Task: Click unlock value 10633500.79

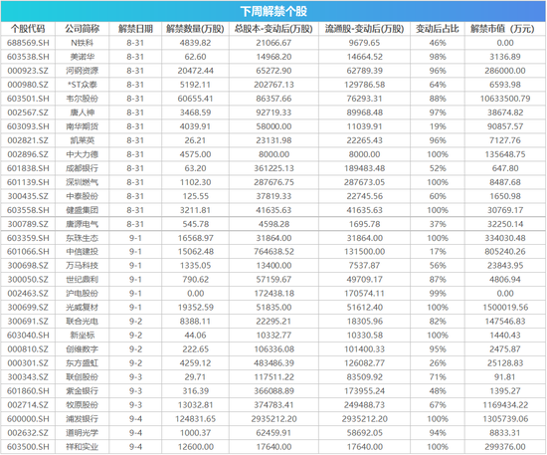Action: coord(505,99)
